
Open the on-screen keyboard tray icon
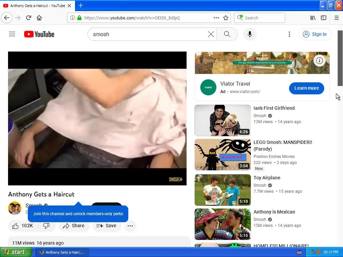pyautogui.click(x=299, y=252)
